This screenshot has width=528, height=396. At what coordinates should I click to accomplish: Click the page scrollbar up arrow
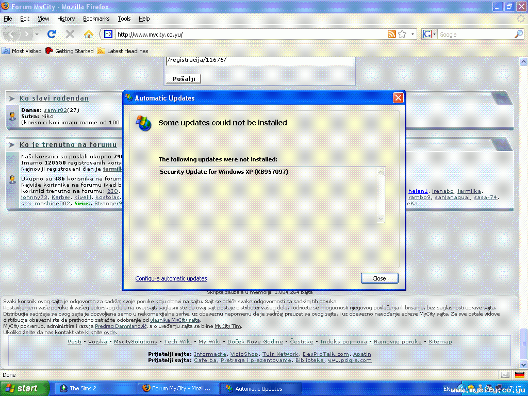click(x=524, y=61)
